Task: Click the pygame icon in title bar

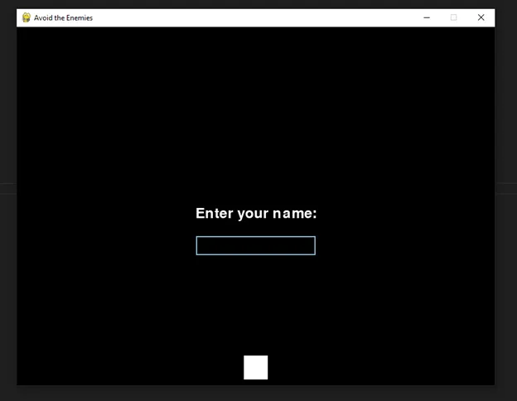Action: pyautogui.click(x=27, y=17)
